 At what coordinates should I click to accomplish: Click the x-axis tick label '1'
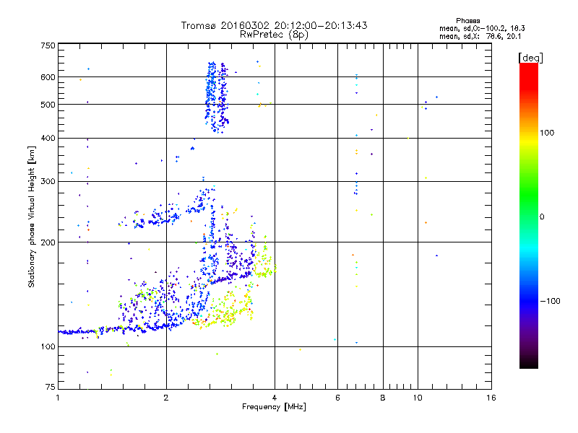coord(58,398)
